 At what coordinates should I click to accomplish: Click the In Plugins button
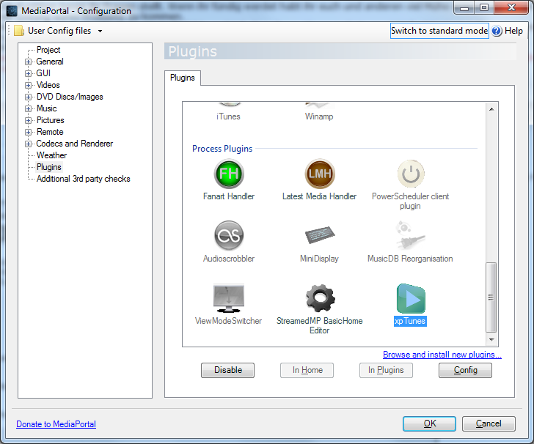tap(386, 370)
